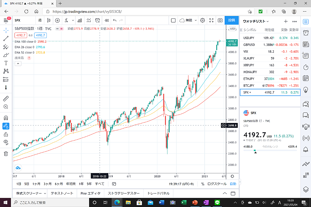Image resolution: width=311 pixels, height=207 pixels.
Task: Open the alerts alarm clock panel
Action: tap(306, 33)
